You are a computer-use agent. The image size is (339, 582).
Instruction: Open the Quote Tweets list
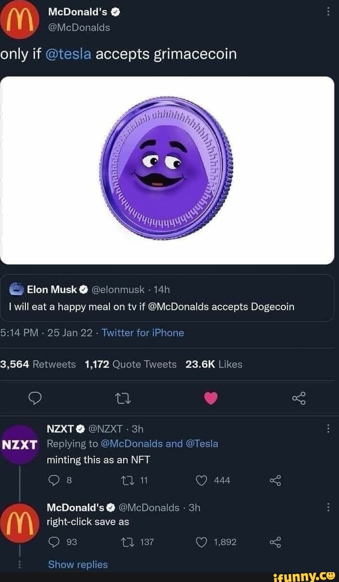129,364
